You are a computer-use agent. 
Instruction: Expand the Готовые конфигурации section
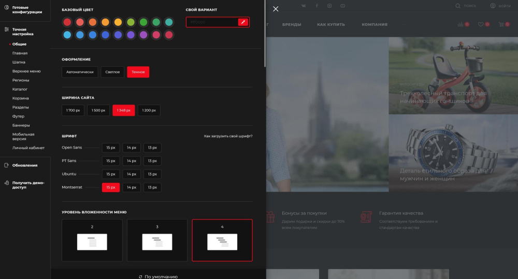(x=27, y=9)
